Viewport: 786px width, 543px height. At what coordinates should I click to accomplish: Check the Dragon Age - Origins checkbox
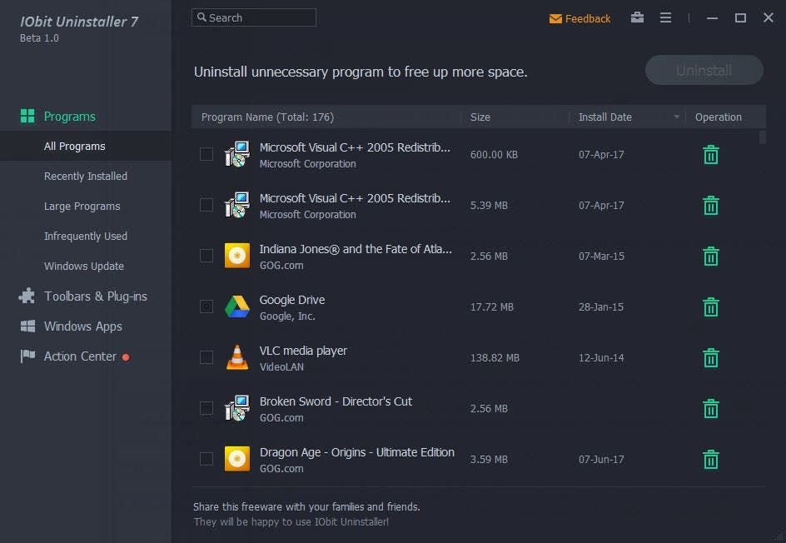206,459
